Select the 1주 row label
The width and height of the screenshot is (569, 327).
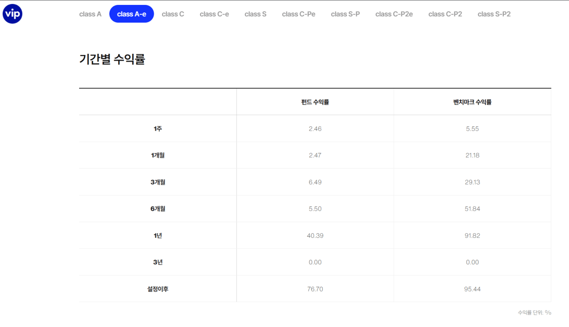pos(158,129)
